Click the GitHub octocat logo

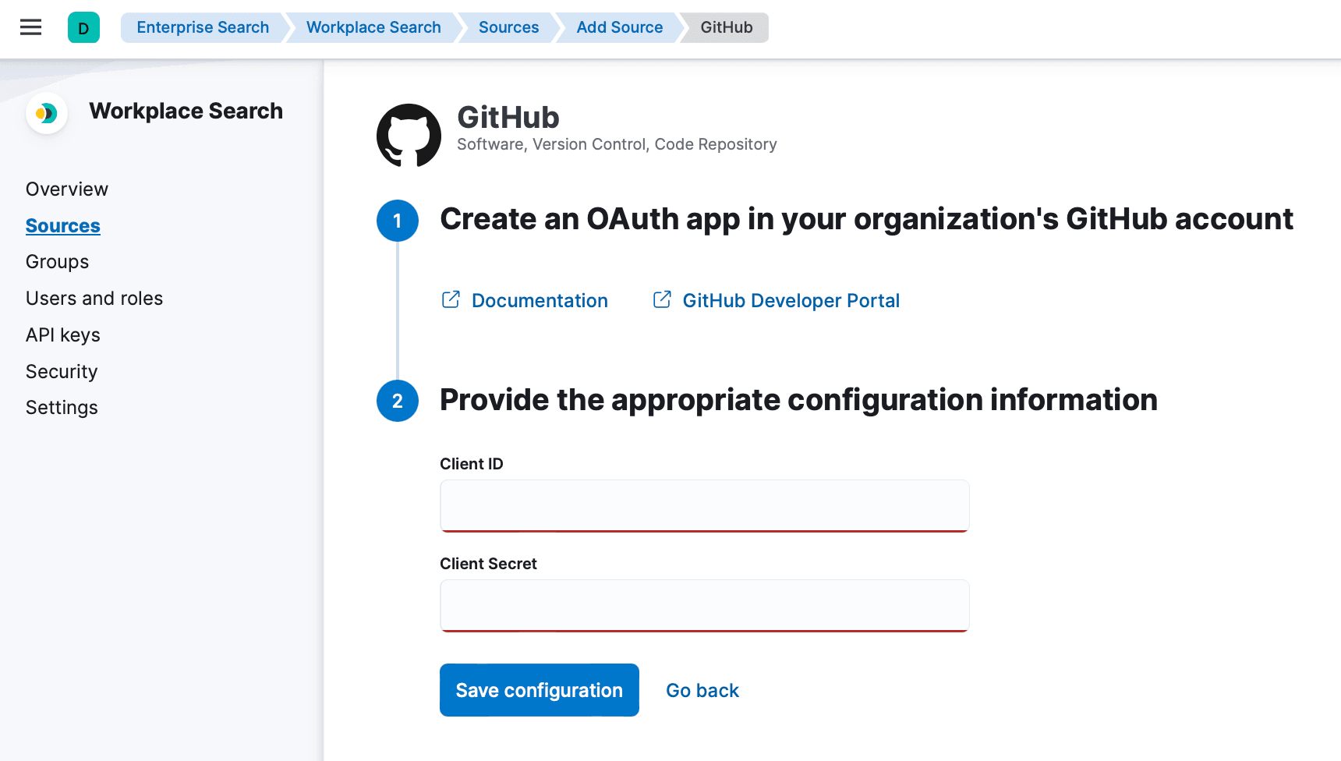point(409,136)
